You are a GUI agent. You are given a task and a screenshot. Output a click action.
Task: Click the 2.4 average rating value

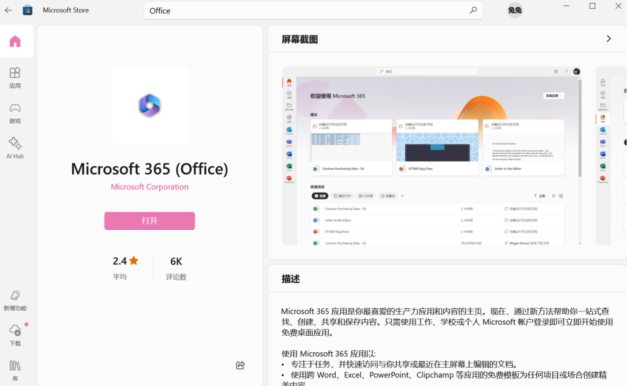point(120,261)
